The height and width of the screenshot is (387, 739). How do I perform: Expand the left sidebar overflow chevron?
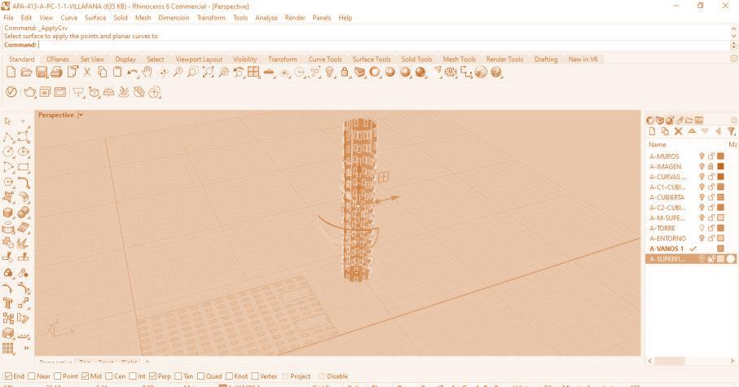pos(26,349)
